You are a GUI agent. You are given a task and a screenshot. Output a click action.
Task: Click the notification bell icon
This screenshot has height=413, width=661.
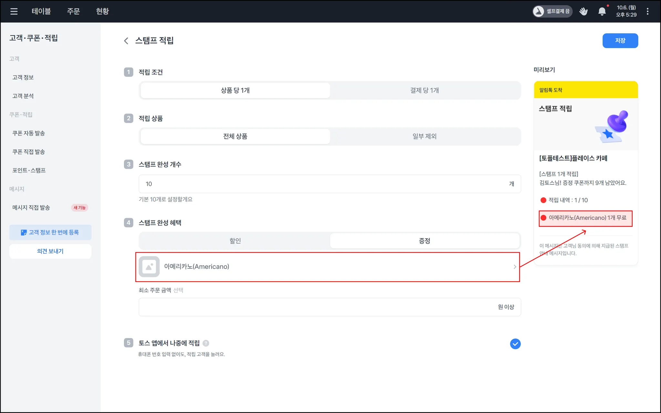602,12
